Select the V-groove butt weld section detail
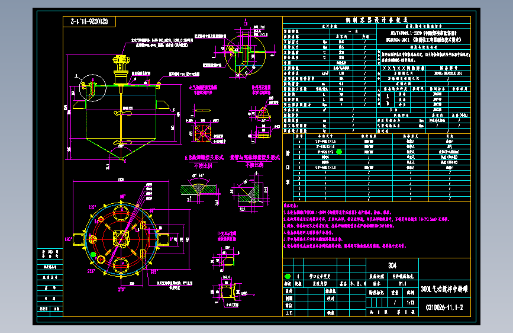 click(199, 190)
